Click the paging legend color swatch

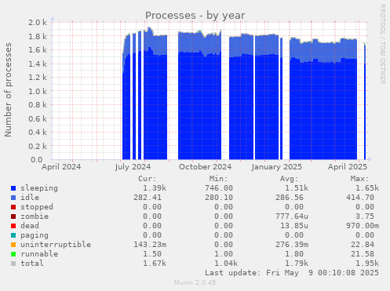coord(13,235)
